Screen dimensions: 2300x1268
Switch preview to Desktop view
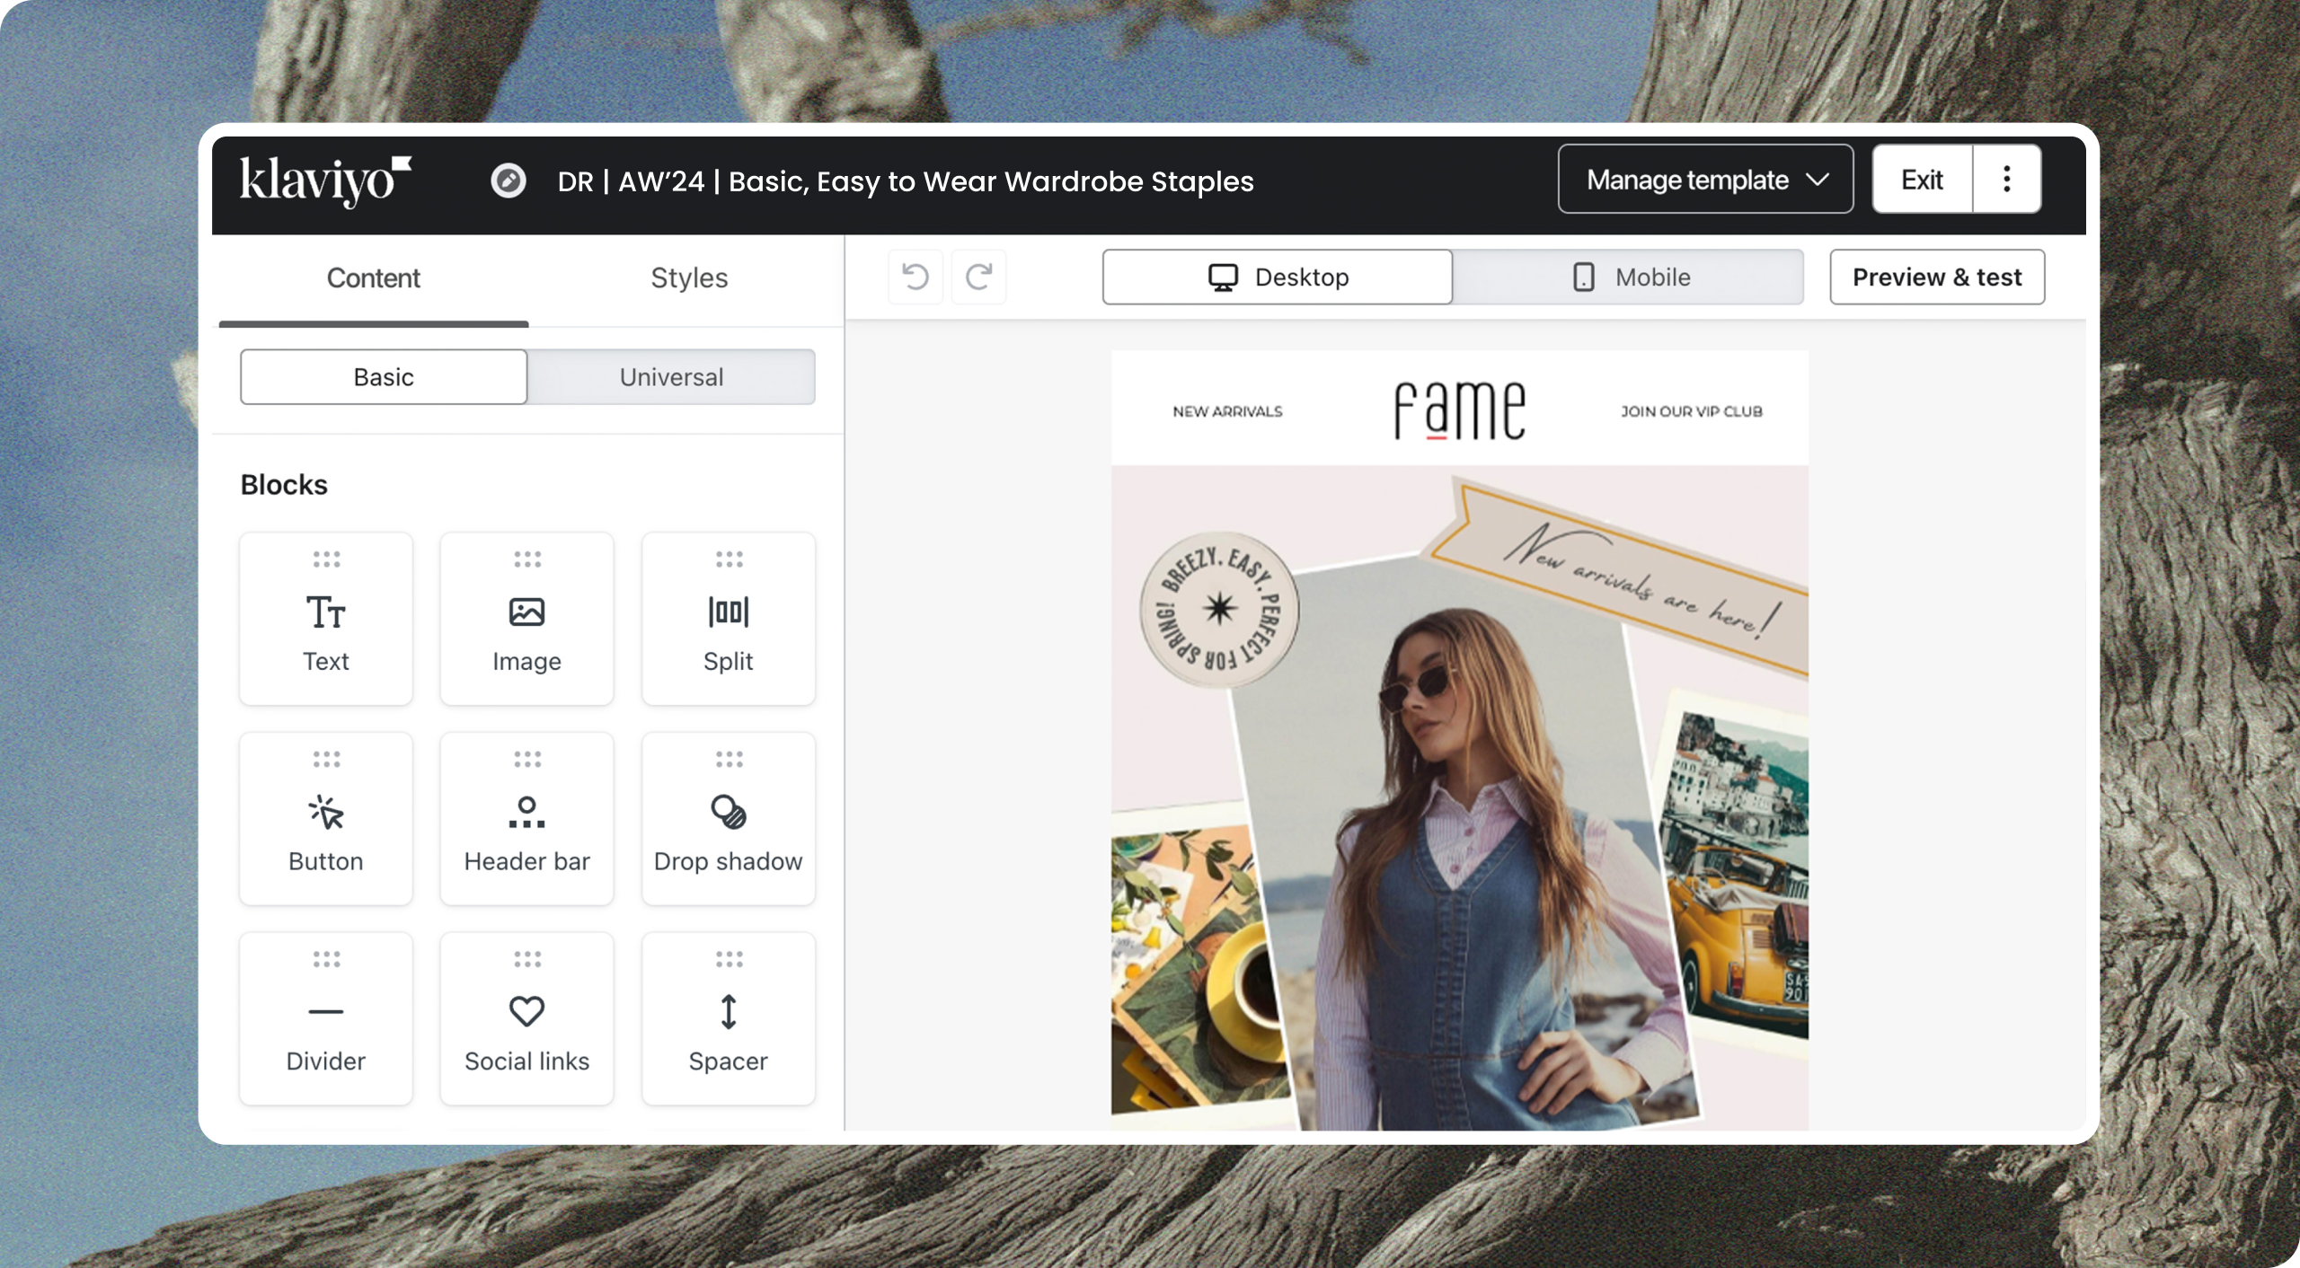pos(1277,277)
